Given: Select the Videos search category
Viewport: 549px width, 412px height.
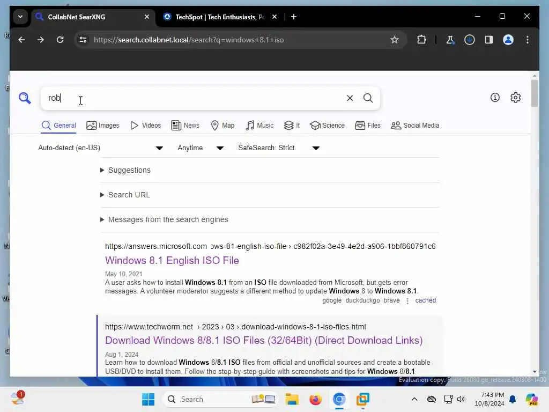Looking at the screenshot, I should pyautogui.click(x=145, y=126).
